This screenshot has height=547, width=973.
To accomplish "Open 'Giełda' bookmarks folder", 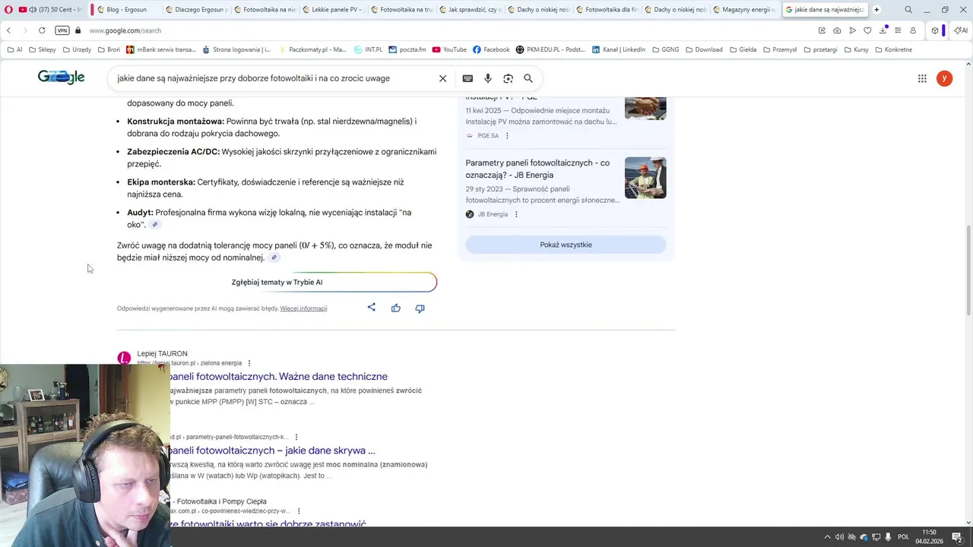I will 743,49.
